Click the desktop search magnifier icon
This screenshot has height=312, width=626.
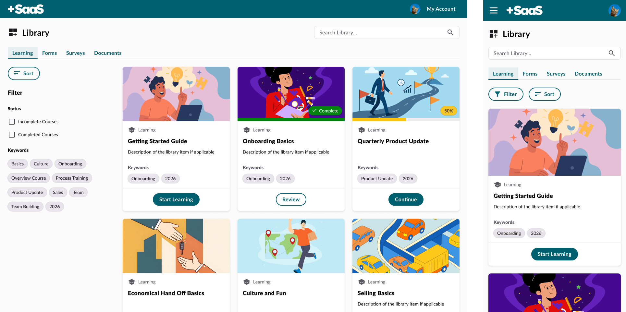click(x=450, y=32)
